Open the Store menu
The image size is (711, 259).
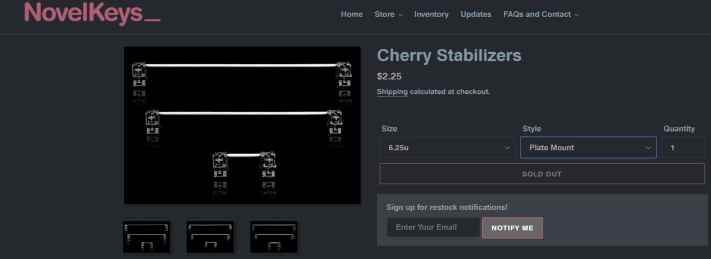point(388,14)
